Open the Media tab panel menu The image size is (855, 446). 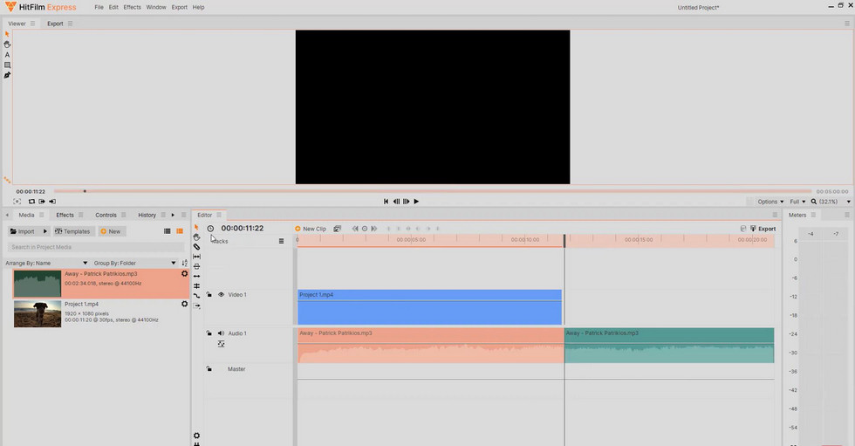click(42, 215)
